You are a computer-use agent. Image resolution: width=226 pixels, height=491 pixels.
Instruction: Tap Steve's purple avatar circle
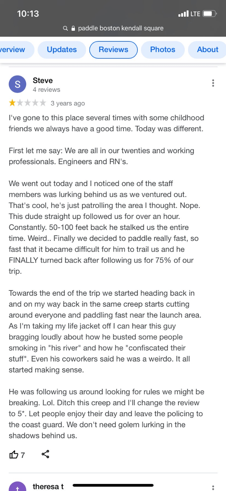point(17,84)
